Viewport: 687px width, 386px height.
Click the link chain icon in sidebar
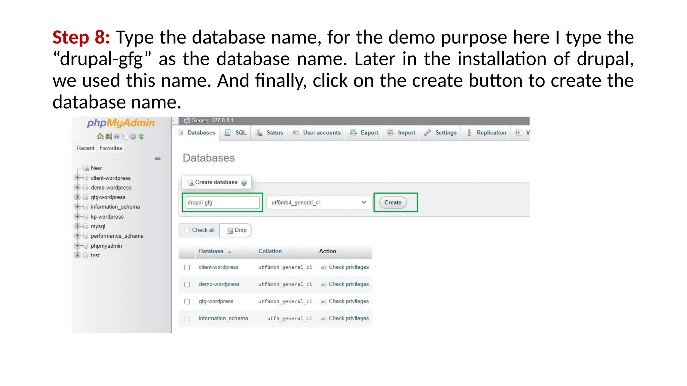point(158,158)
